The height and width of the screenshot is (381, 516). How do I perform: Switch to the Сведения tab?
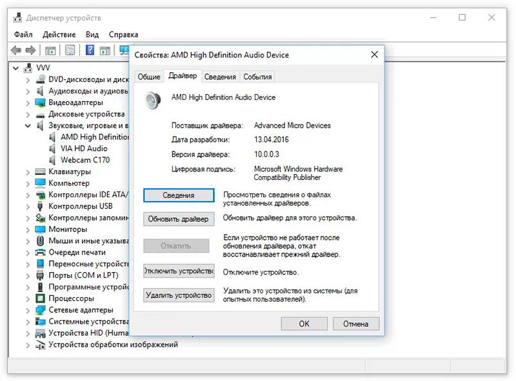pos(220,77)
